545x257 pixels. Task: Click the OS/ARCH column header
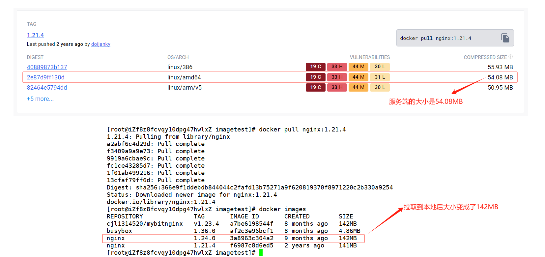(178, 57)
